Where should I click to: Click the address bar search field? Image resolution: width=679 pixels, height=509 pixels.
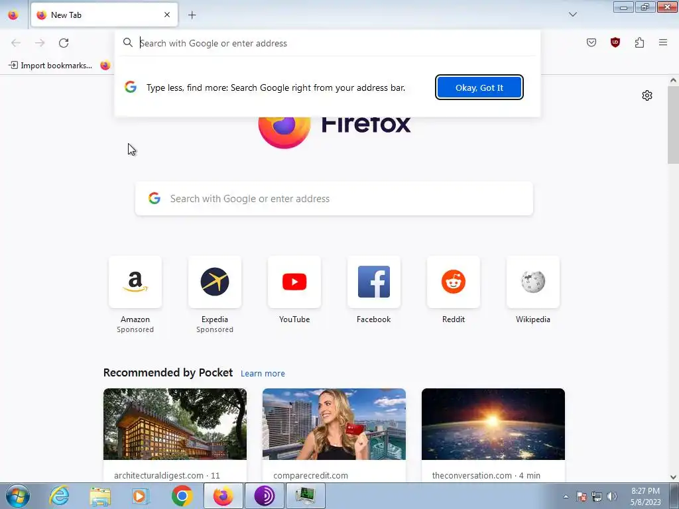click(x=328, y=43)
